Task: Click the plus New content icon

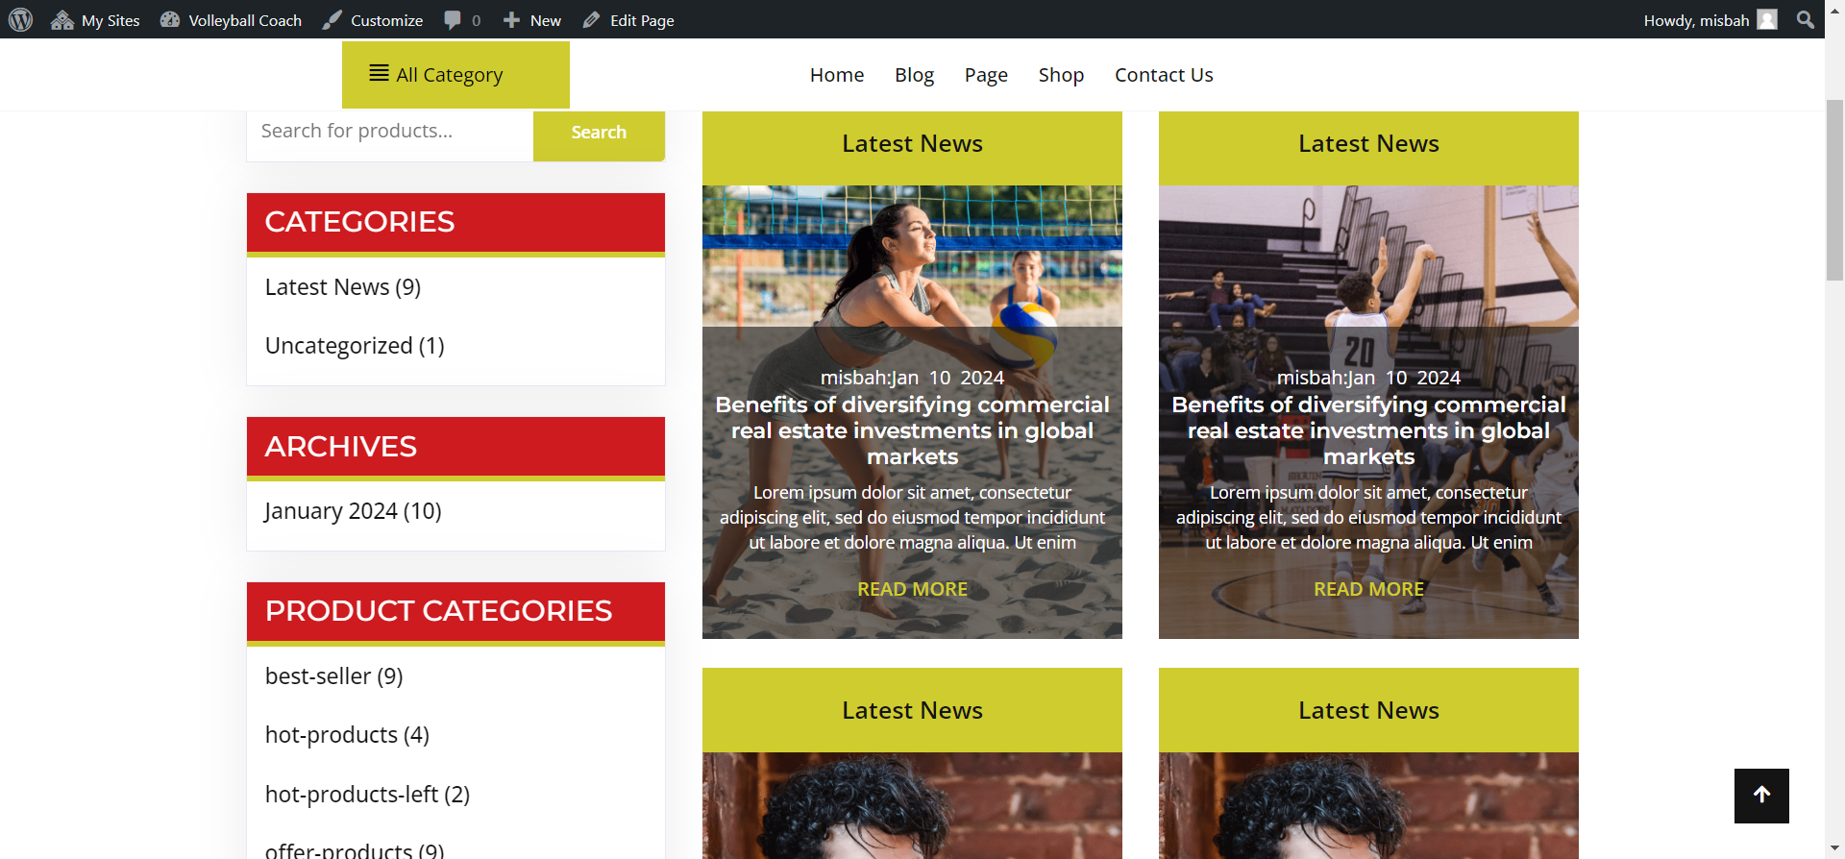Action: click(511, 20)
